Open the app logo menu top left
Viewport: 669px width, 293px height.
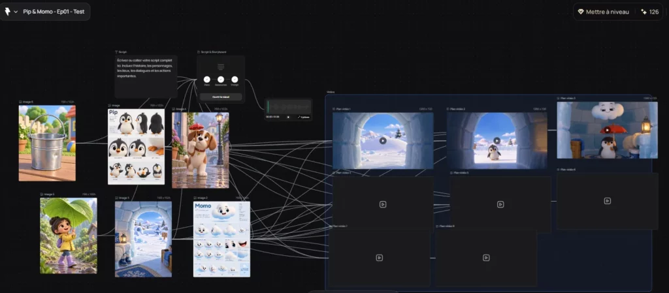click(7, 12)
